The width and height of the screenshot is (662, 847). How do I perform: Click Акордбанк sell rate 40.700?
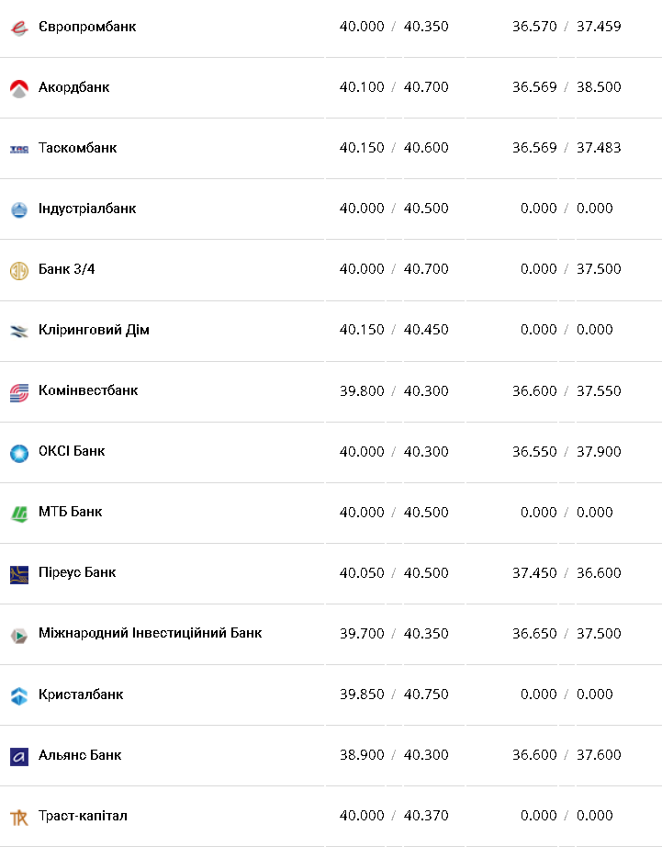pyautogui.click(x=426, y=87)
